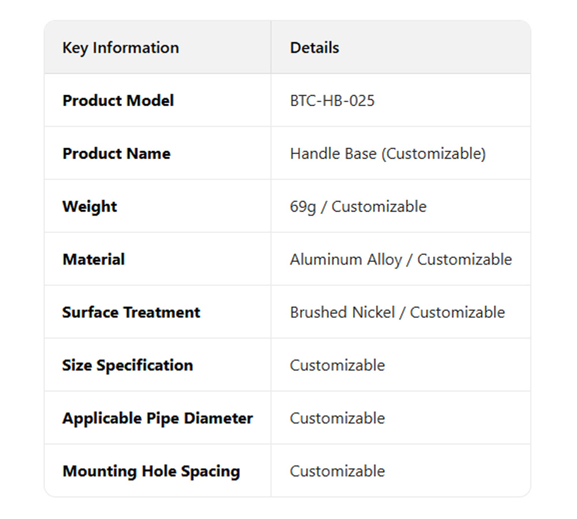The height and width of the screenshot is (519, 577).
Task: Select the 'Material' row label
Action: [93, 259]
